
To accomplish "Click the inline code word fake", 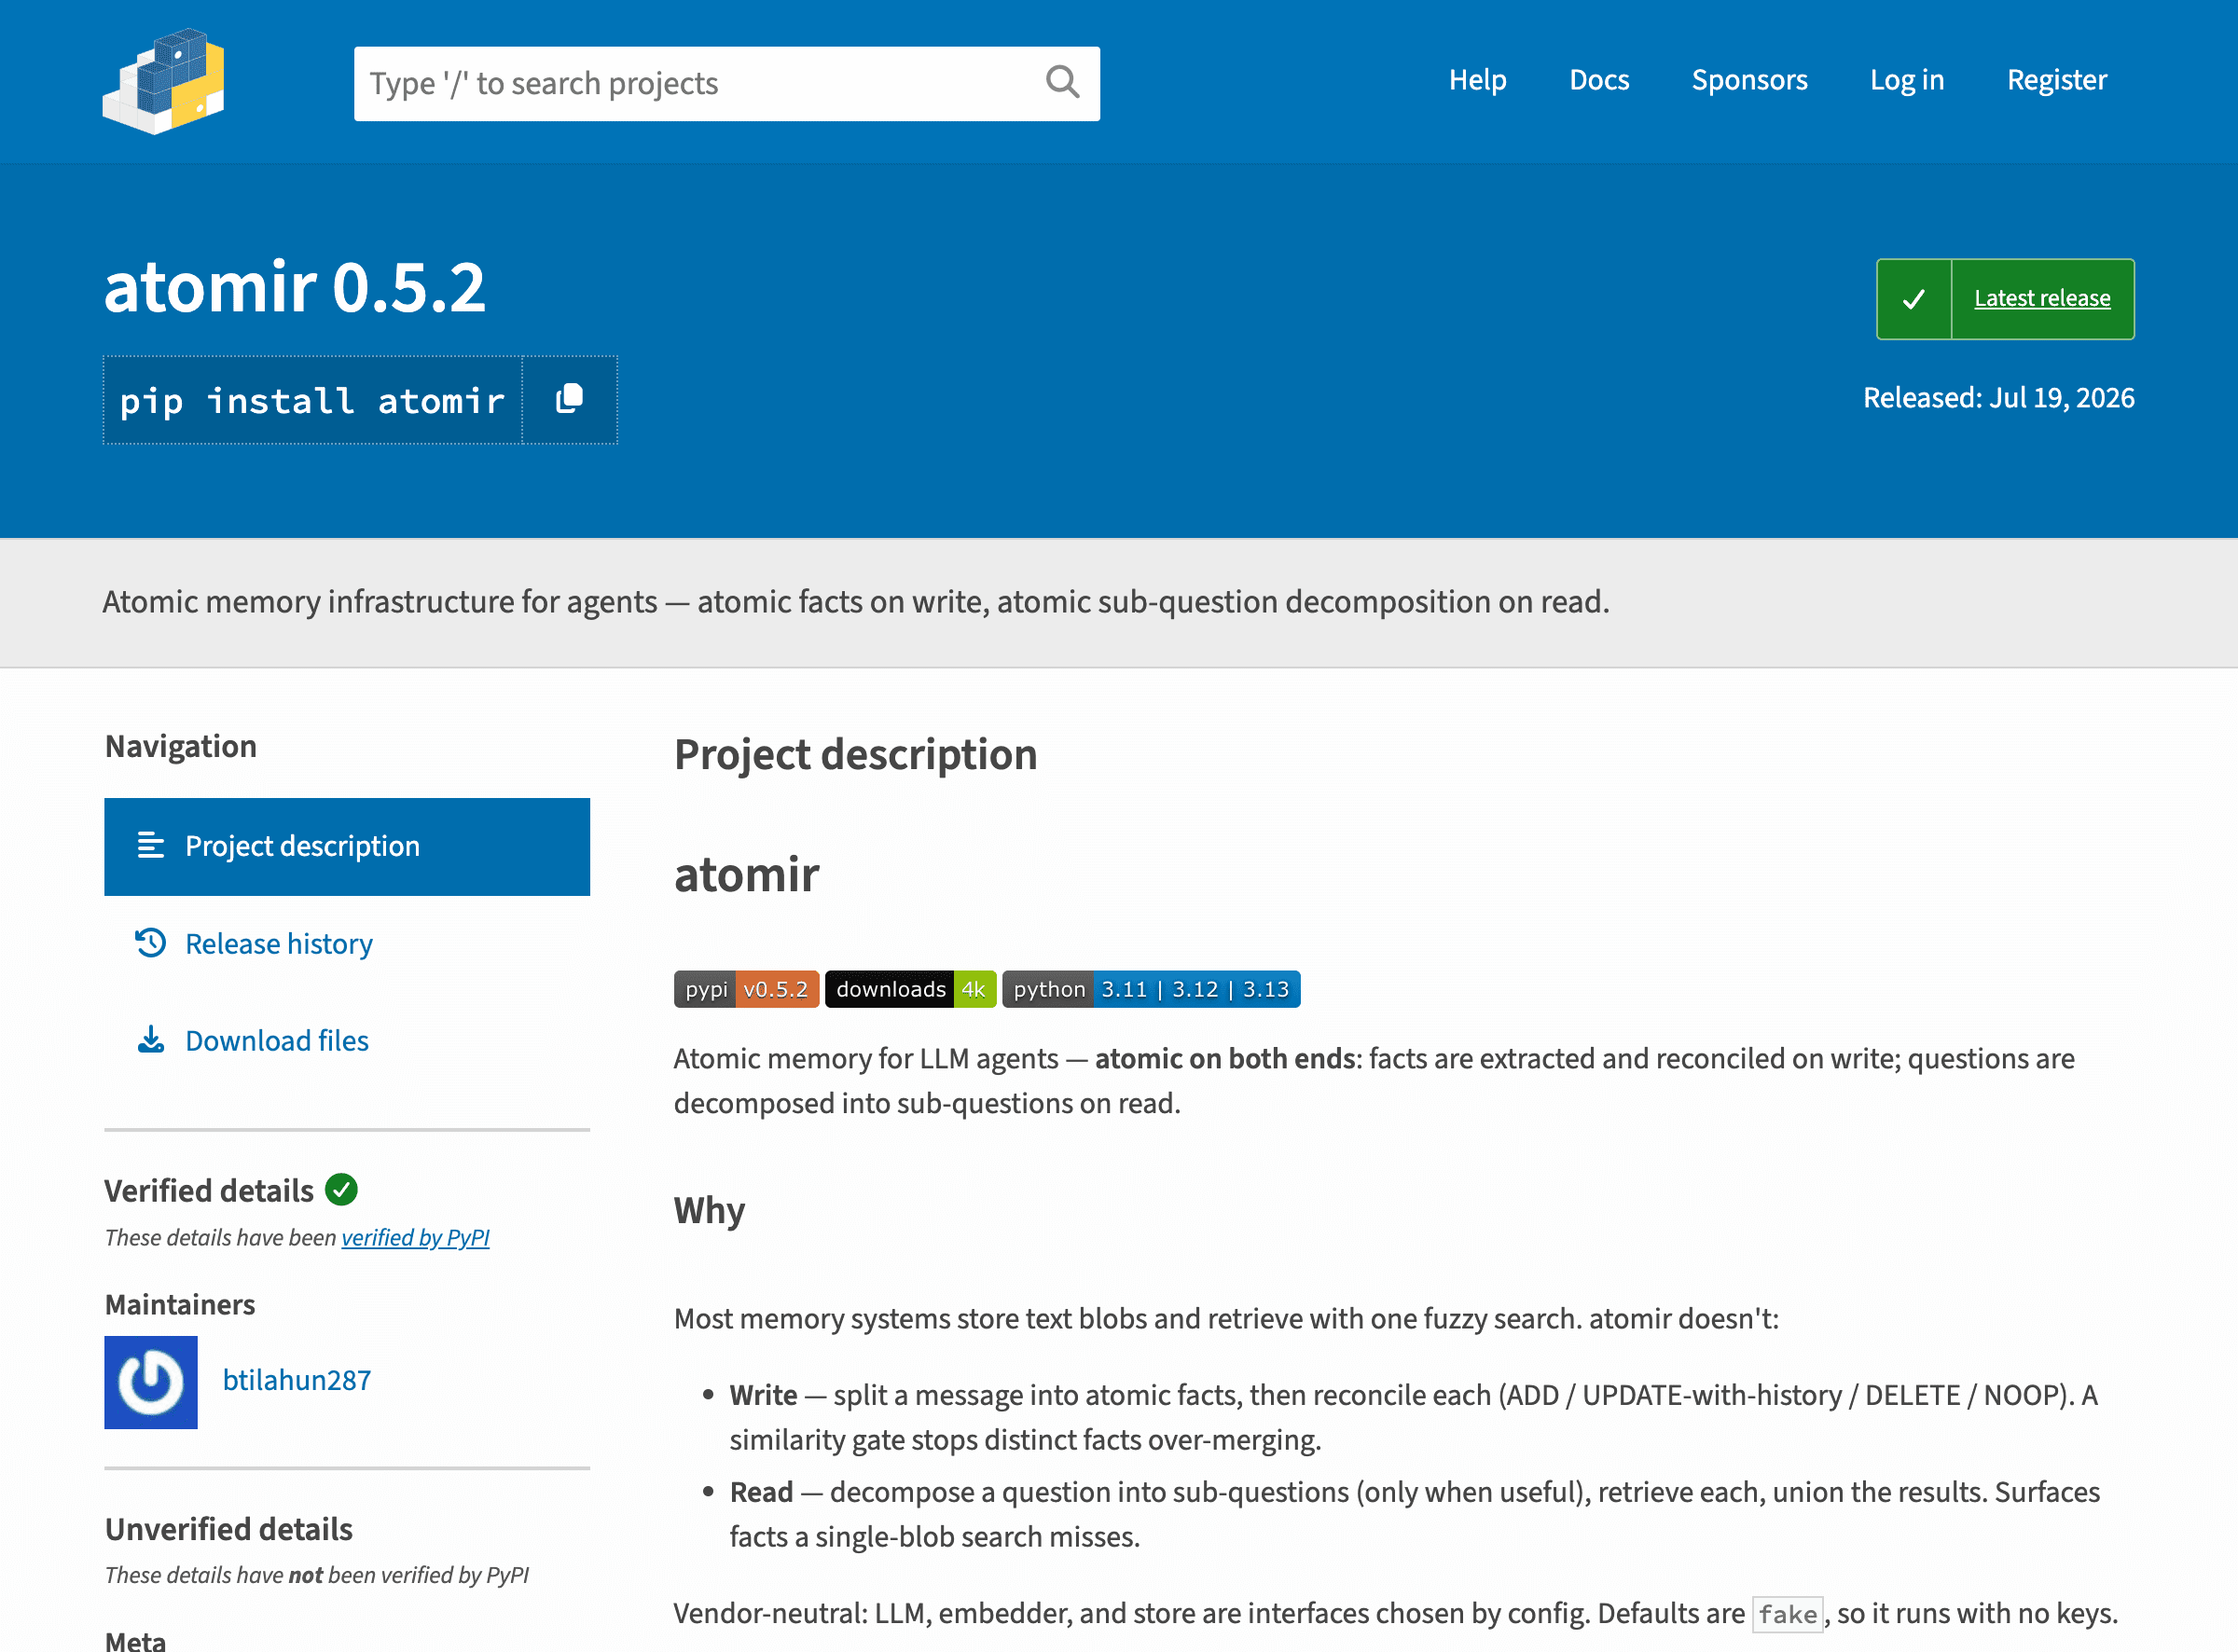I will pos(1788,1614).
